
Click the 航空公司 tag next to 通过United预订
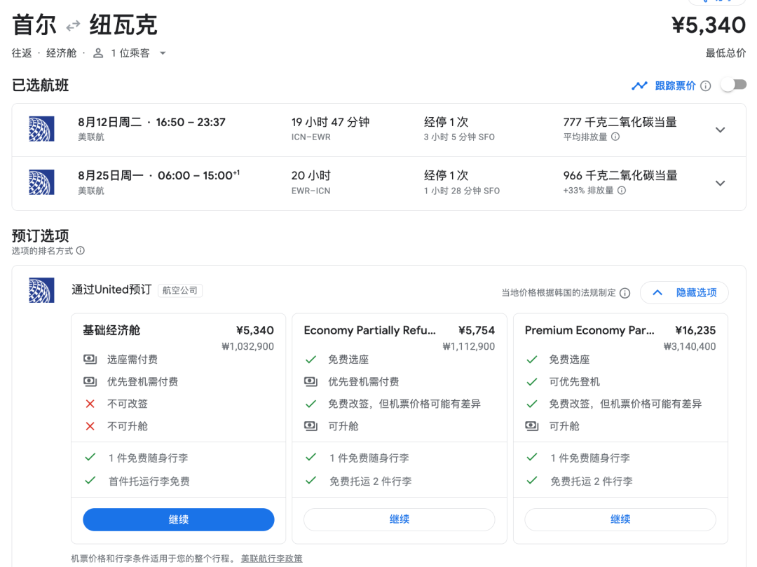click(x=180, y=290)
